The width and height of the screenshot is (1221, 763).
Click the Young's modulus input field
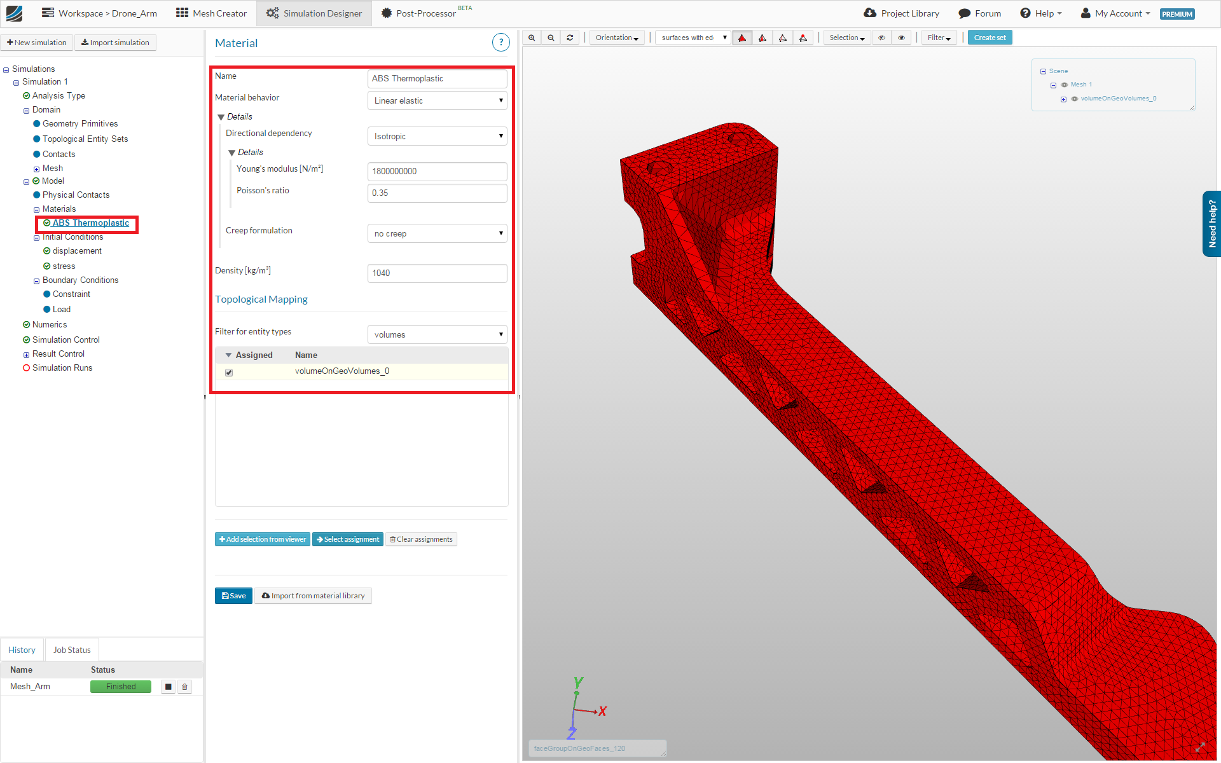[437, 171]
